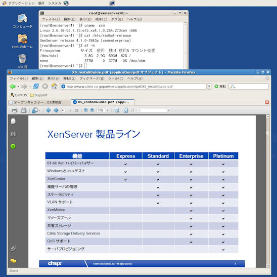Click the PDF vertical scrollbar thumb
The width and height of the screenshot is (277, 277).
click(x=268, y=133)
